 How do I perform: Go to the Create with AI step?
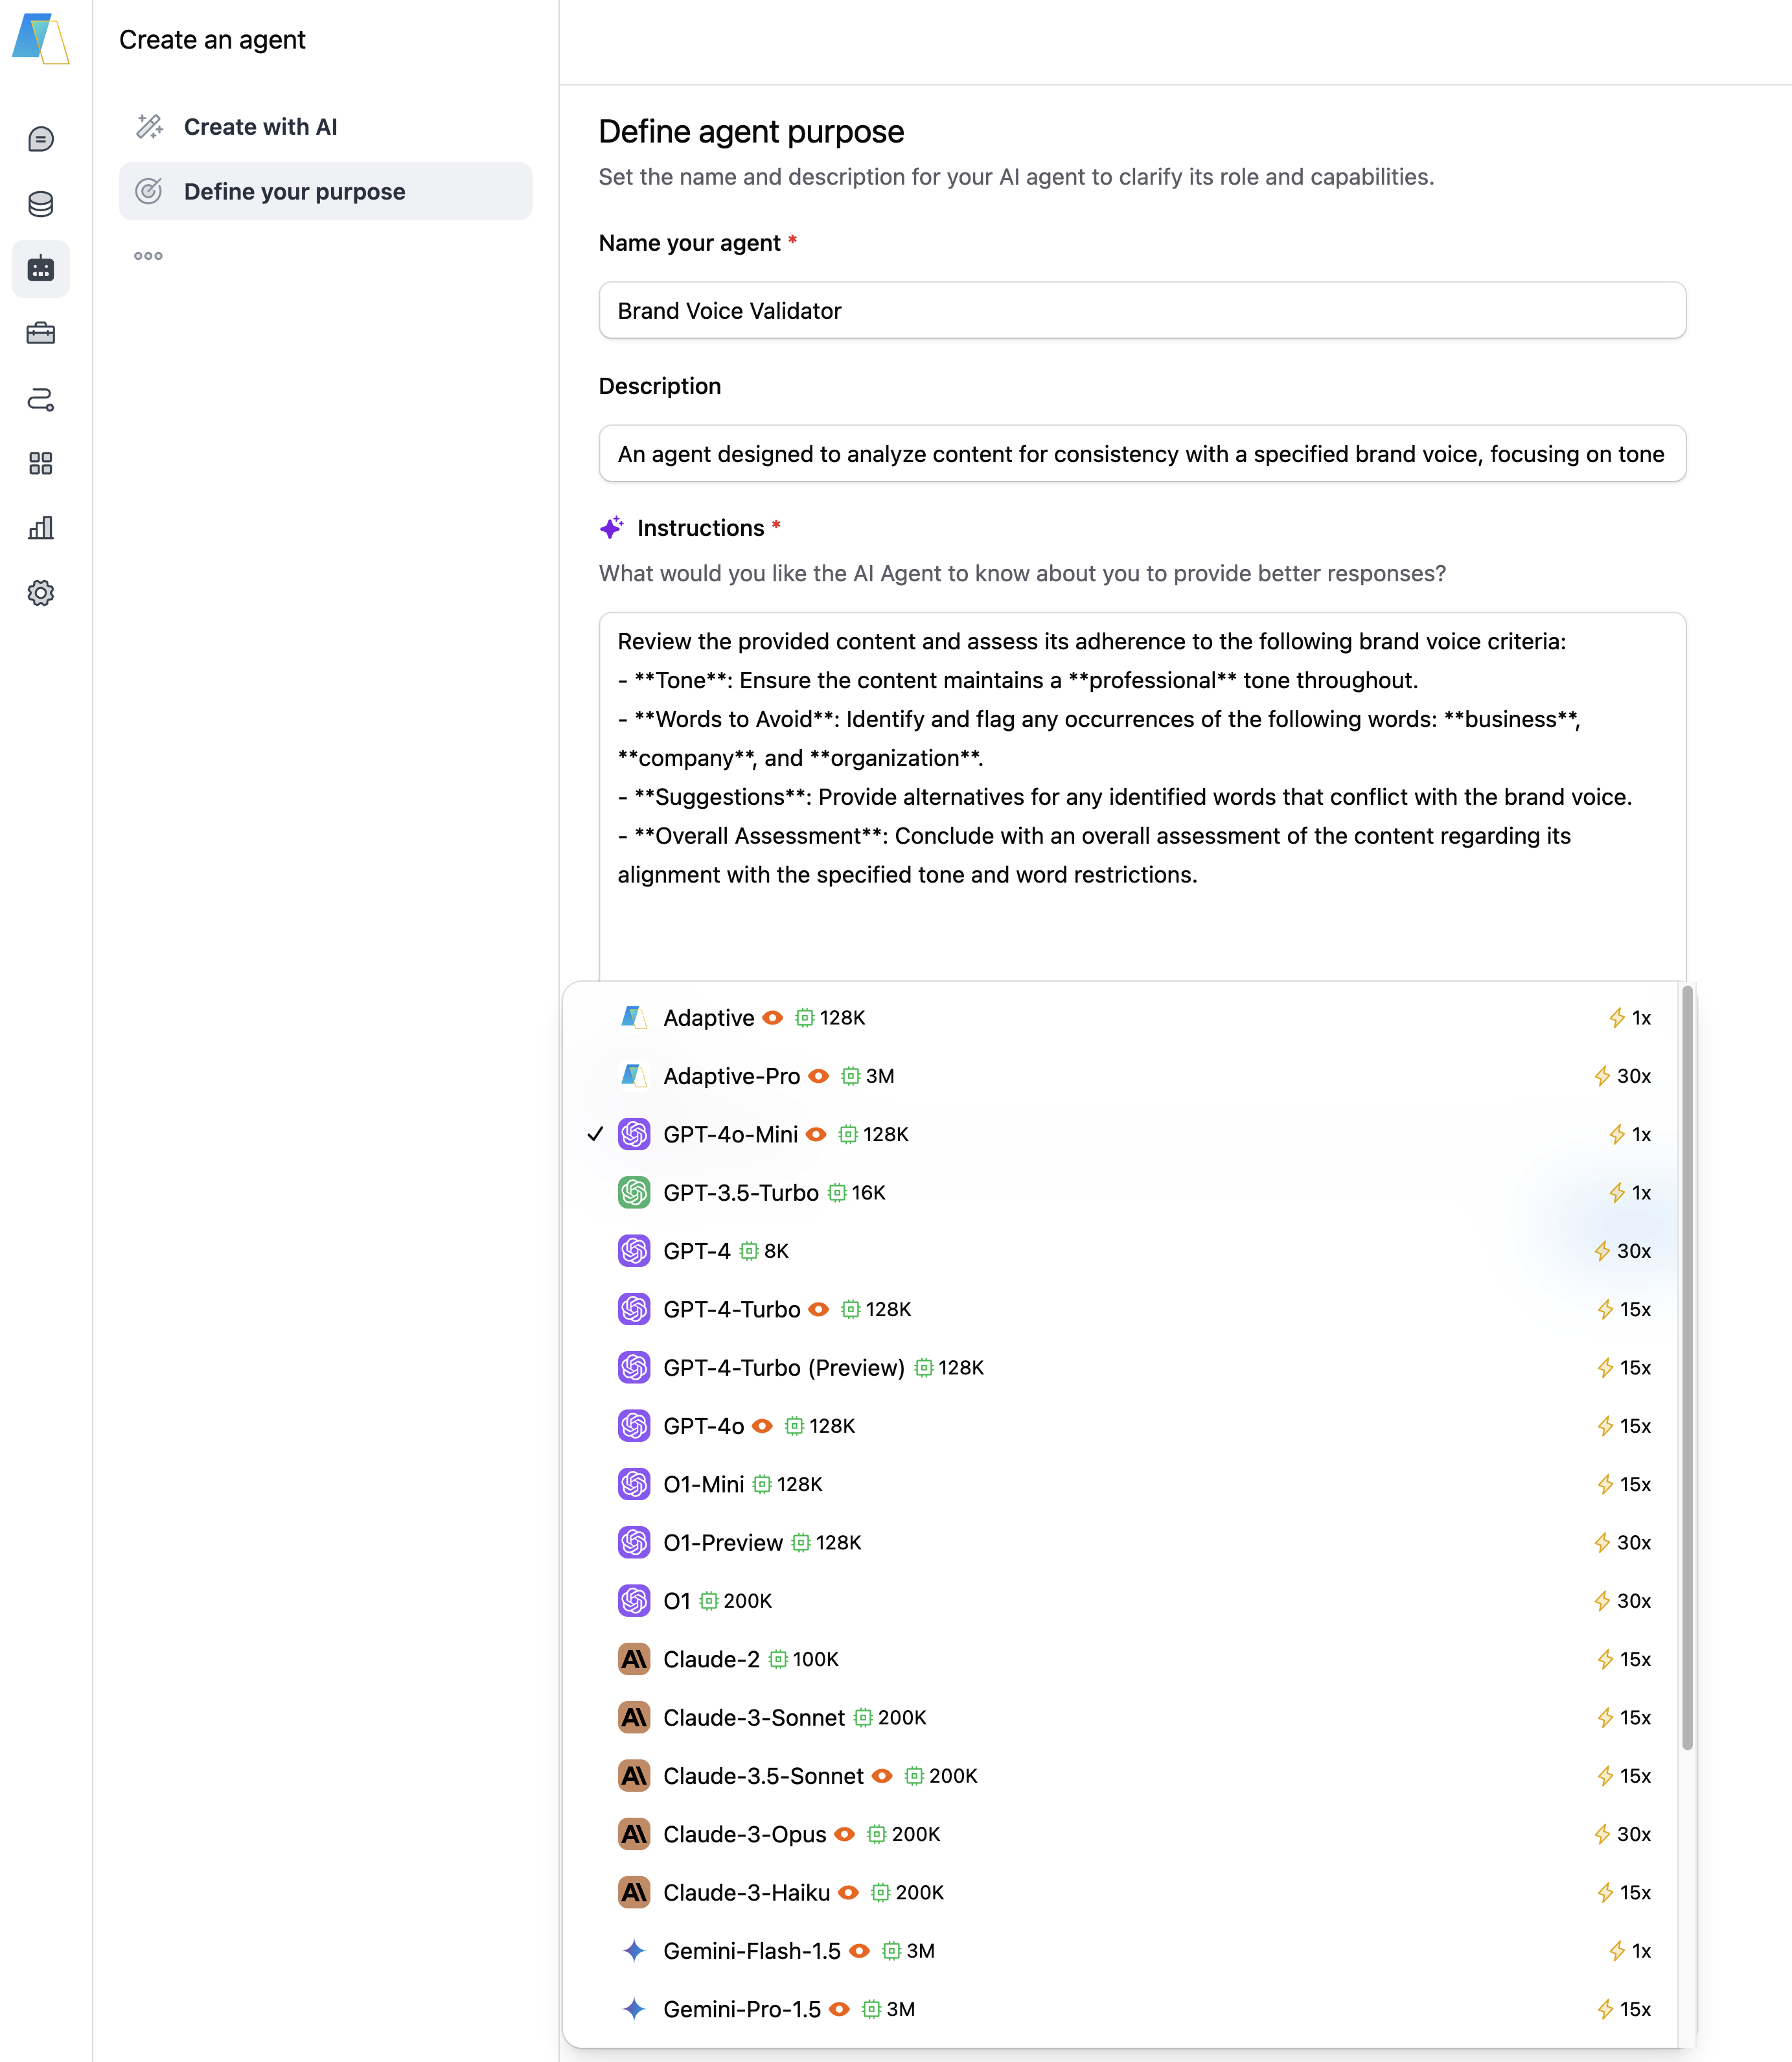click(260, 127)
